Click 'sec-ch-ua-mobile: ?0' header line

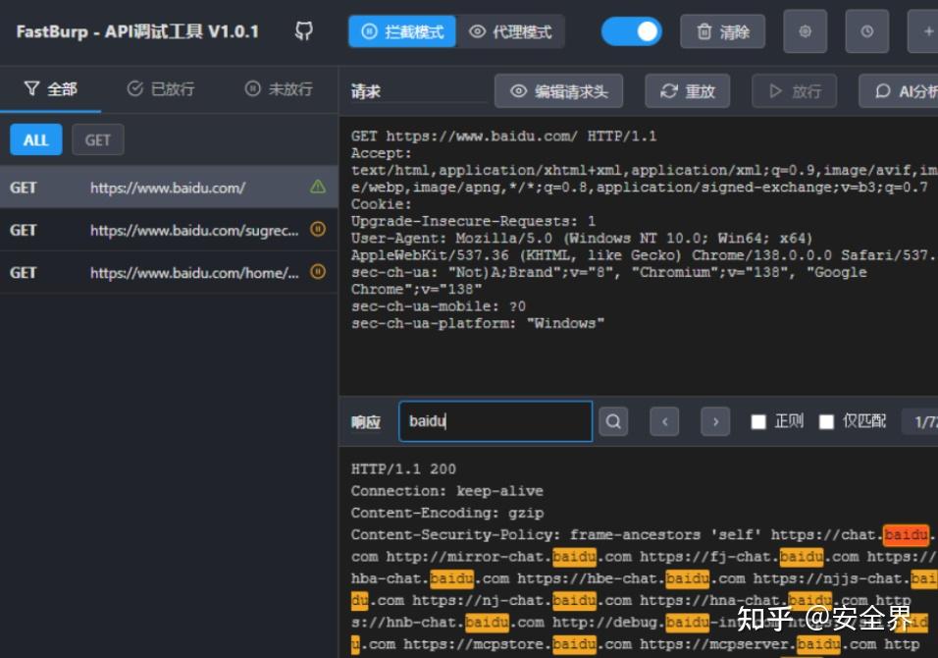pyautogui.click(x=439, y=306)
